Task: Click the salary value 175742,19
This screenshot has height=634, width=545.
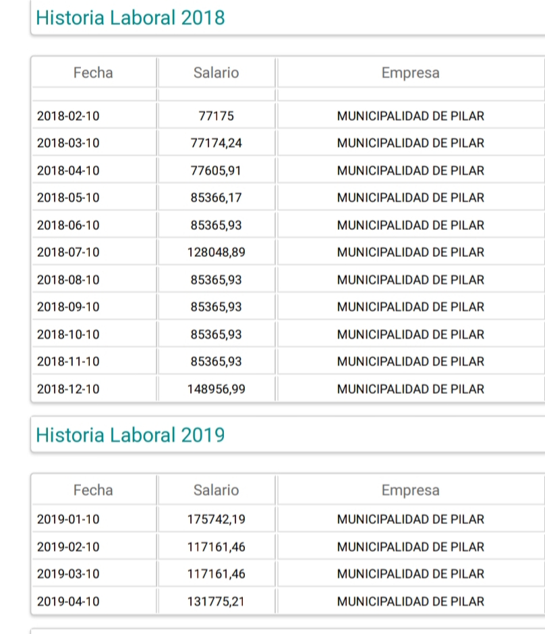Action: click(216, 519)
